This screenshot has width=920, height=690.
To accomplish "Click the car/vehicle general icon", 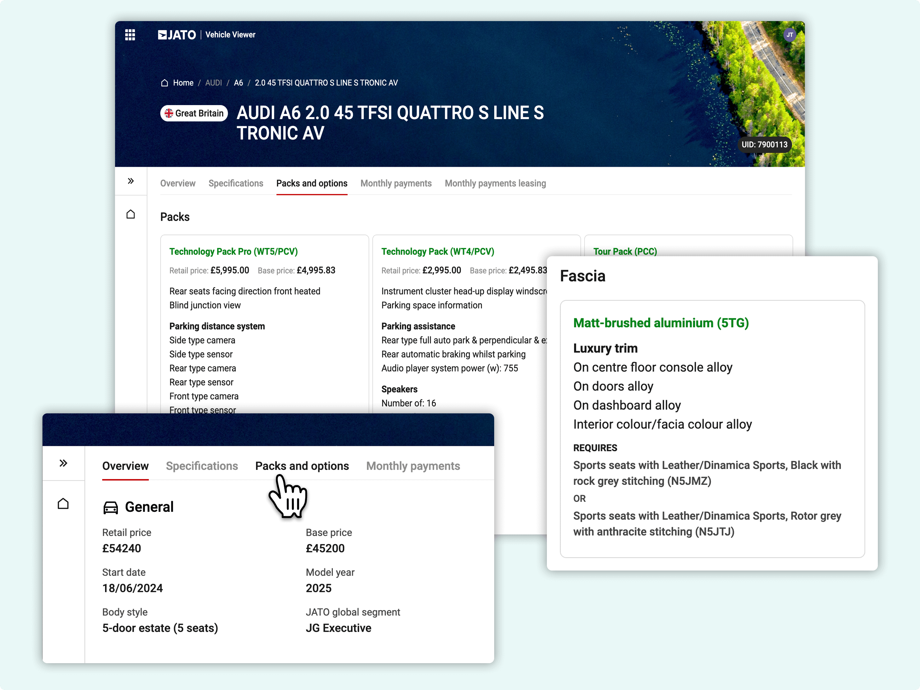I will click(x=110, y=507).
